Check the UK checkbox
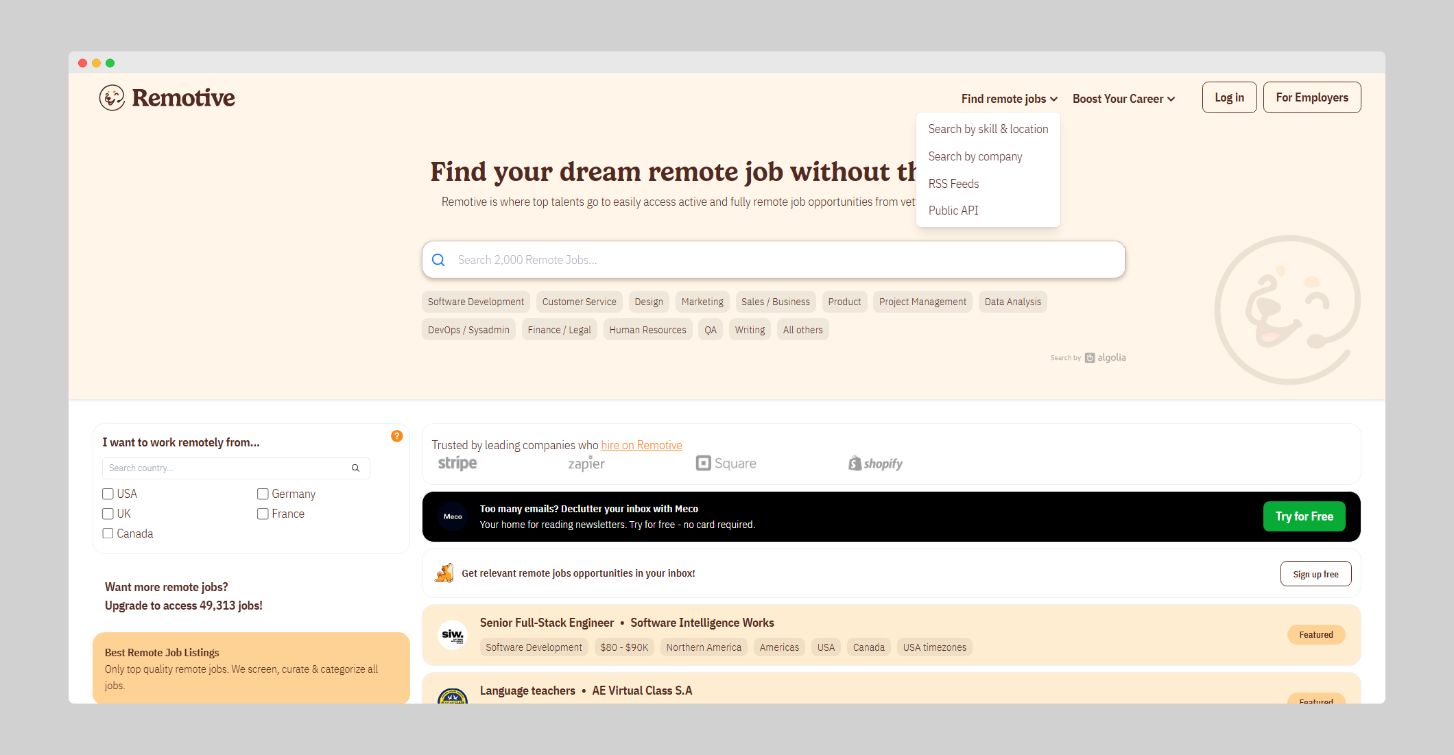The image size is (1454, 755). pyautogui.click(x=108, y=514)
